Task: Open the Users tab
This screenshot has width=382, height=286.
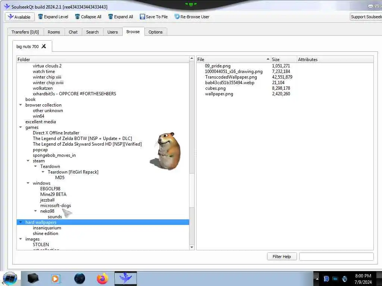Action: [113, 32]
